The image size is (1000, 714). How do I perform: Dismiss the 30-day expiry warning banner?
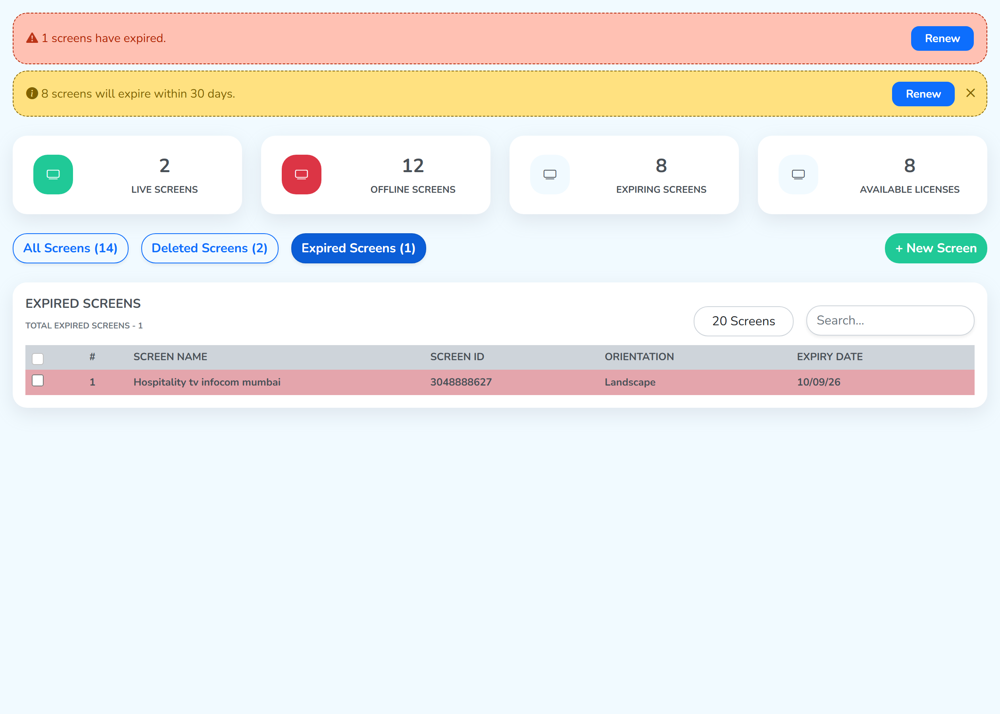pyautogui.click(x=971, y=93)
